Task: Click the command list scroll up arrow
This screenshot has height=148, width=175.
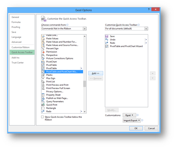Action: [84, 36]
